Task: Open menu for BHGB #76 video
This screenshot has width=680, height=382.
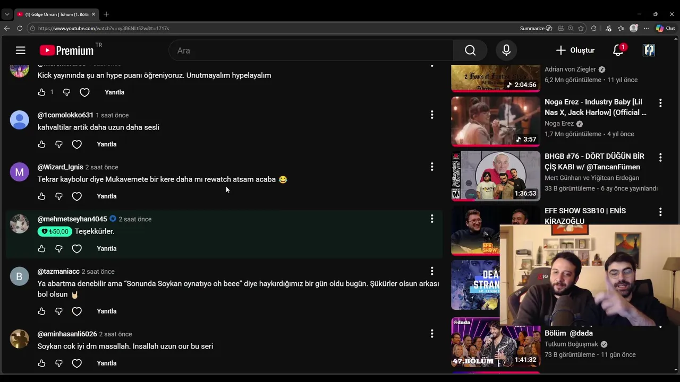Action: [x=660, y=158]
